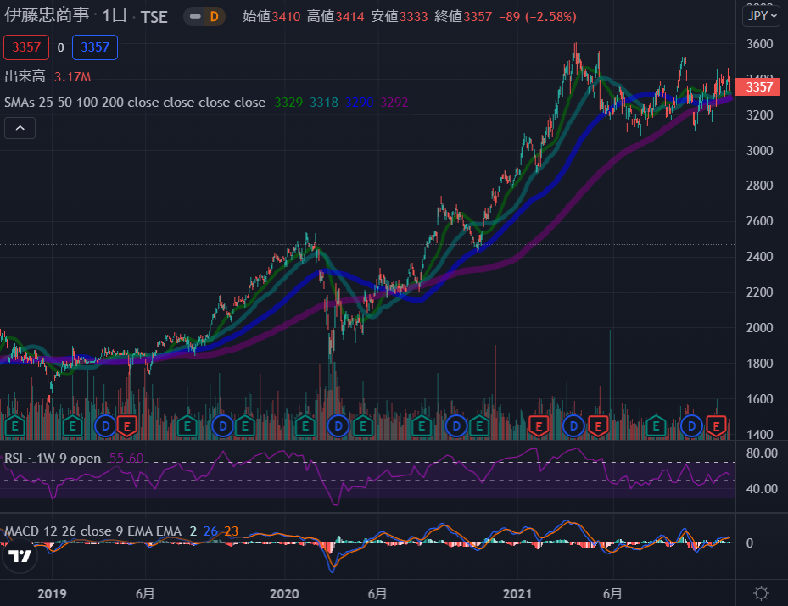Click the blue MACD value 26

click(210, 531)
